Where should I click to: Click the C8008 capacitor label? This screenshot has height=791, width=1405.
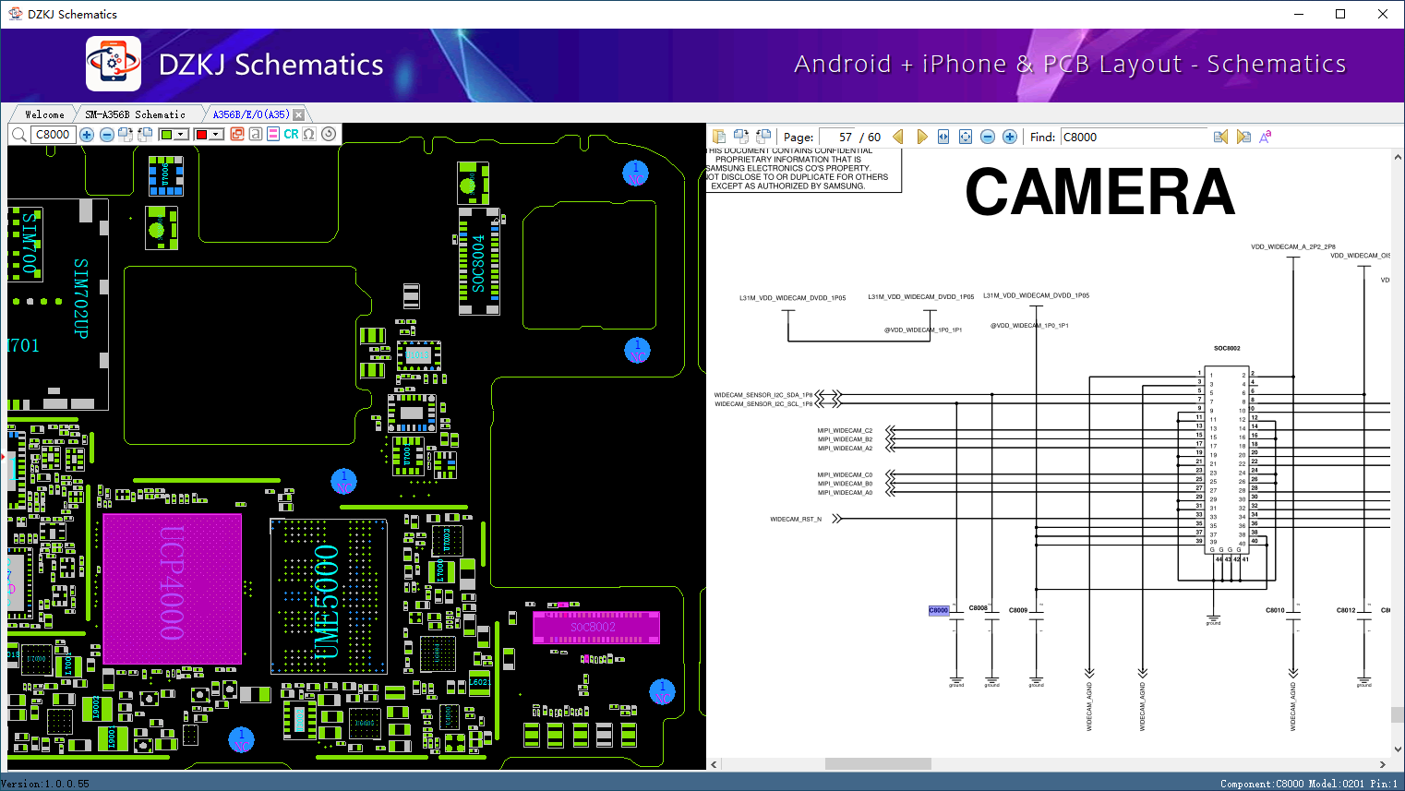pyautogui.click(x=979, y=608)
